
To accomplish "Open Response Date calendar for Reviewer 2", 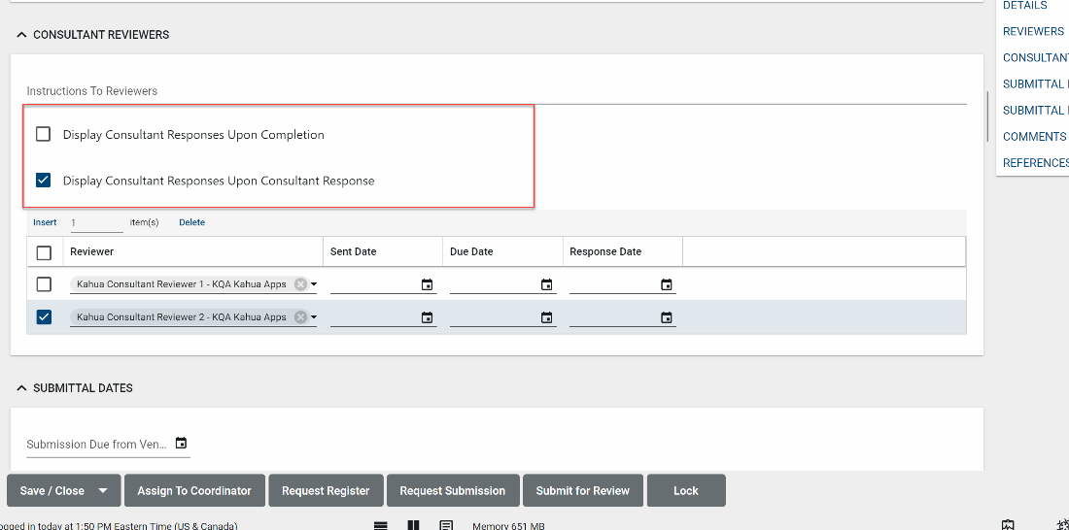I will pyautogui.click(x=666, y=317).
